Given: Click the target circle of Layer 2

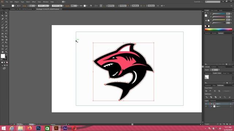Looking at the screenshot, I should 231,104.
